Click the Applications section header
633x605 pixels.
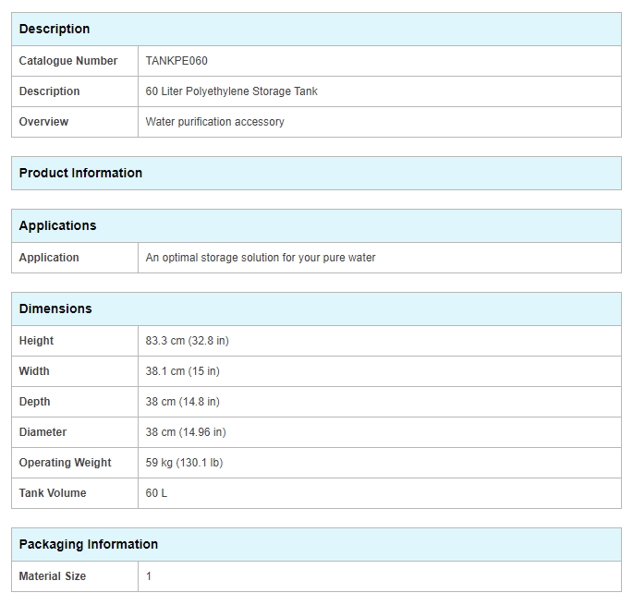point(57,226)
